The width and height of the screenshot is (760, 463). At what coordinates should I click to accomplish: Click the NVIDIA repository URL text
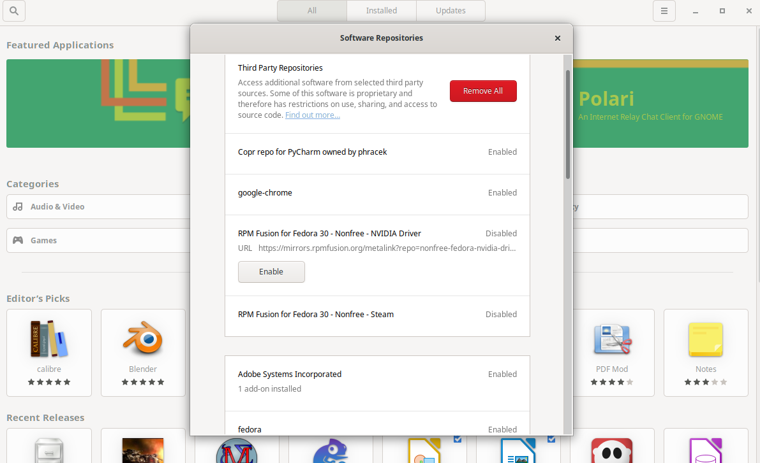click(x=387, y=248)
